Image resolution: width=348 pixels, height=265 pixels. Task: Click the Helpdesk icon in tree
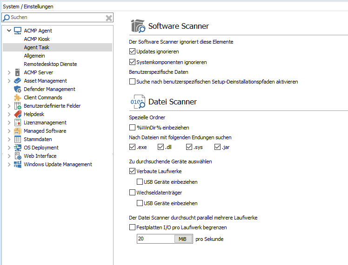18,114
